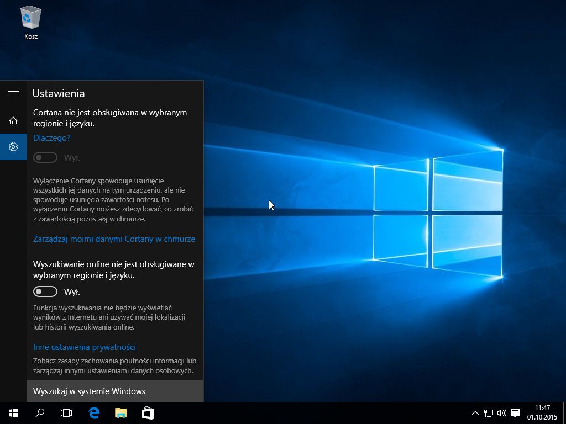Click the 'Funkcja wyszukiwania nie będzie' description

point(109,317)
